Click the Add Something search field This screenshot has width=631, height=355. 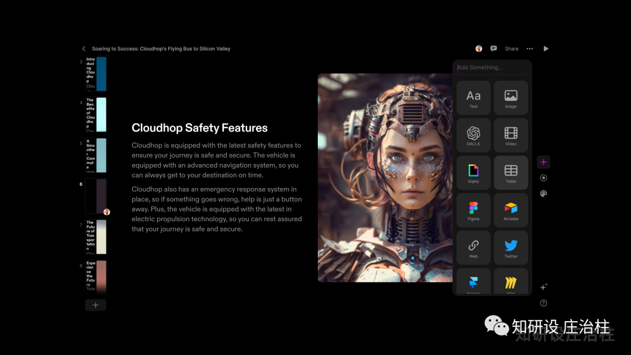(492, 67)
